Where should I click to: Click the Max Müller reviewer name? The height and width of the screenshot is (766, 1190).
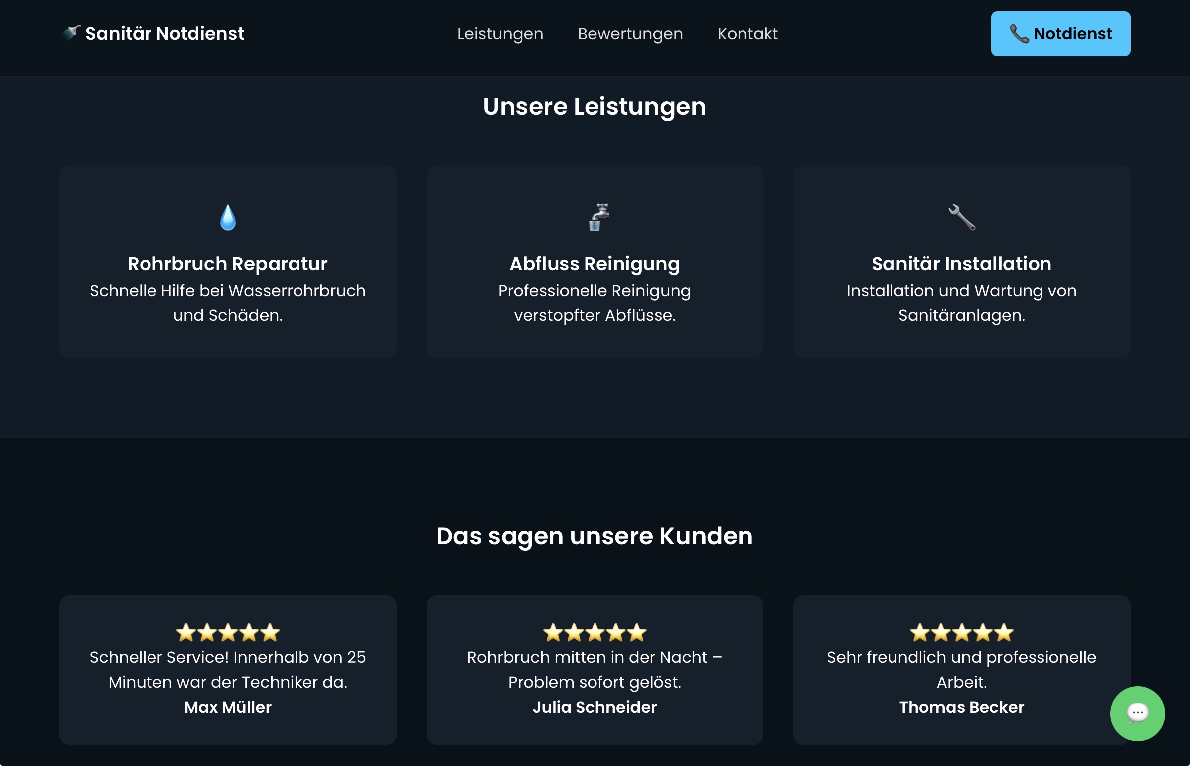tap(228, 707)
